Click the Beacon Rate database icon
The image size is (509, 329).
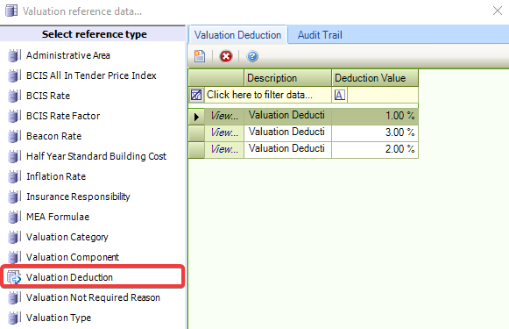click(14, 136)
